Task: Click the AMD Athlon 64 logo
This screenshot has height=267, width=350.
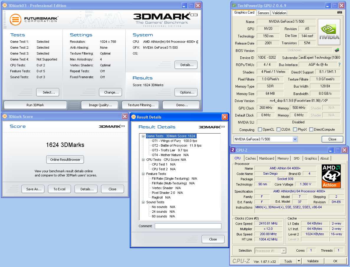Action: click(331, 176)
